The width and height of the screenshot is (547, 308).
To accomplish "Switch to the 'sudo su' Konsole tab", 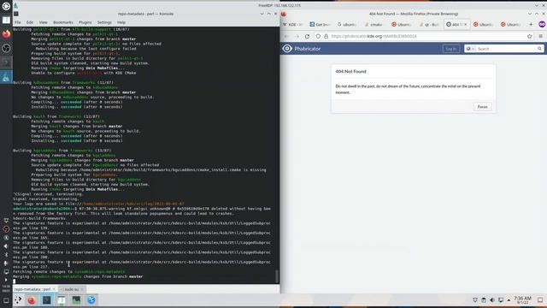I will click(x=72, y=289).
